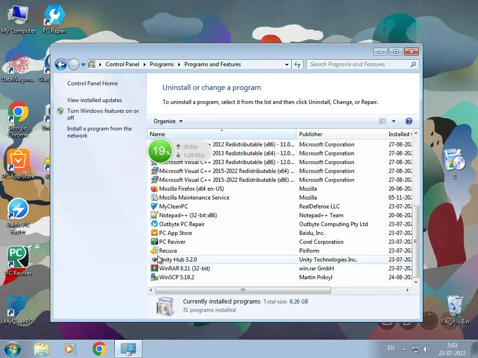Open View installed updates link
The width and height of the screenshot is (478, 358).
coord(94,100)
